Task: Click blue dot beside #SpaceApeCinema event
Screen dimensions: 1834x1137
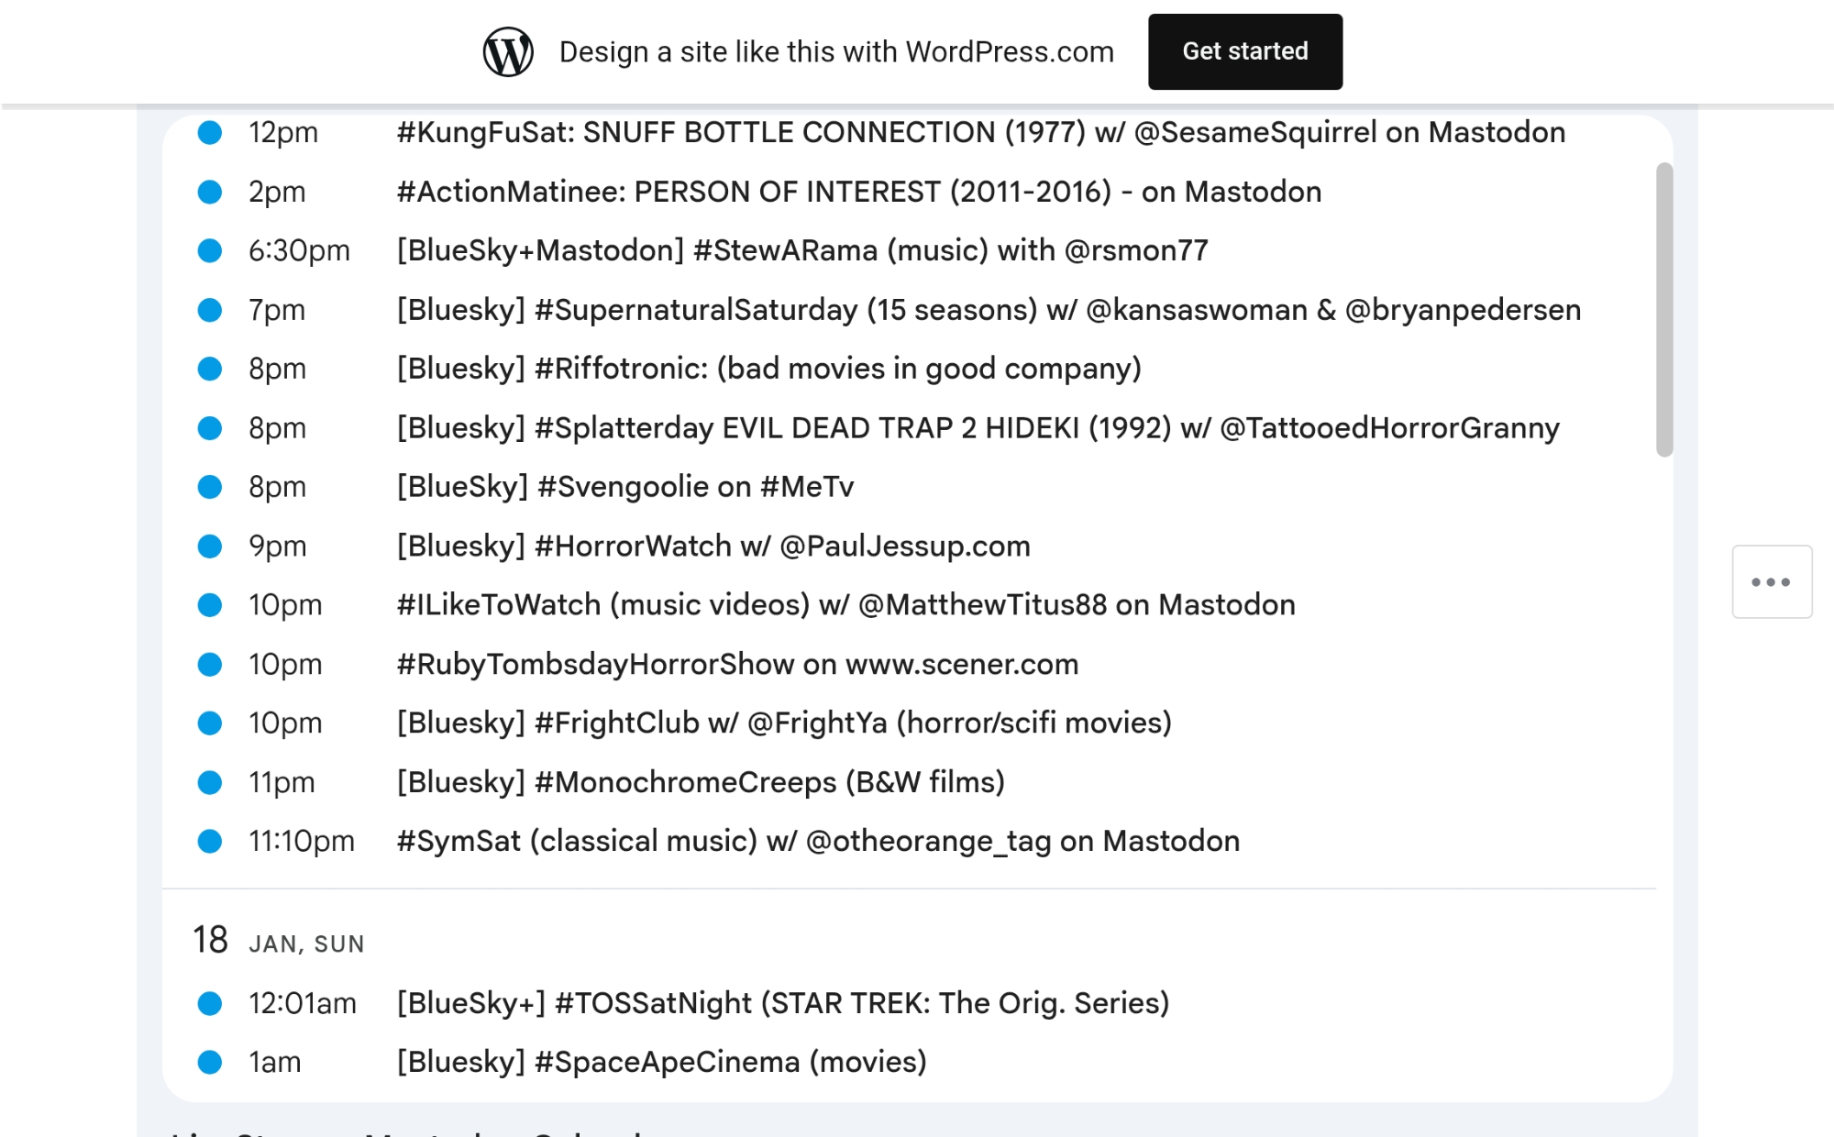Action: click(x=210, y=1063)
